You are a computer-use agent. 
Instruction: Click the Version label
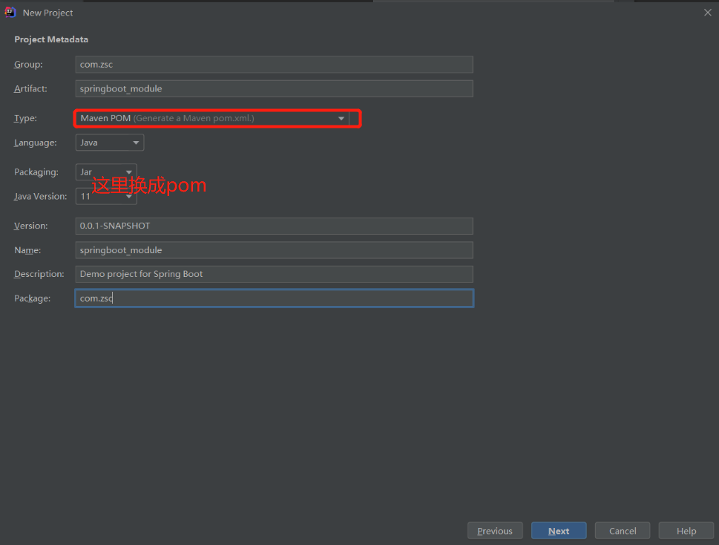pyautogui.click(x=30, y=226)
